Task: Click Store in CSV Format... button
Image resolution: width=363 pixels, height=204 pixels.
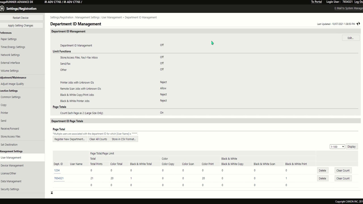Action: (x=124, y=139)
